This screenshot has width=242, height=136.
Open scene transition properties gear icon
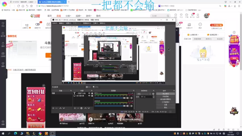click(153, 94)
